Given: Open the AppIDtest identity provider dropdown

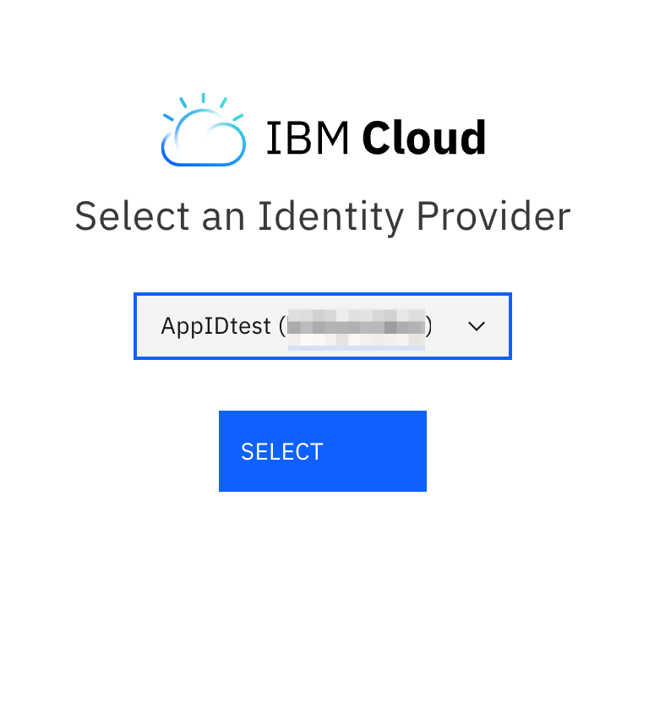Looking at the screenshot, I should (x=323, y=326).
